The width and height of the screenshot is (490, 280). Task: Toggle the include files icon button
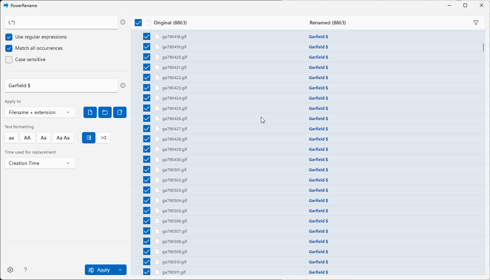click(90, 112)
